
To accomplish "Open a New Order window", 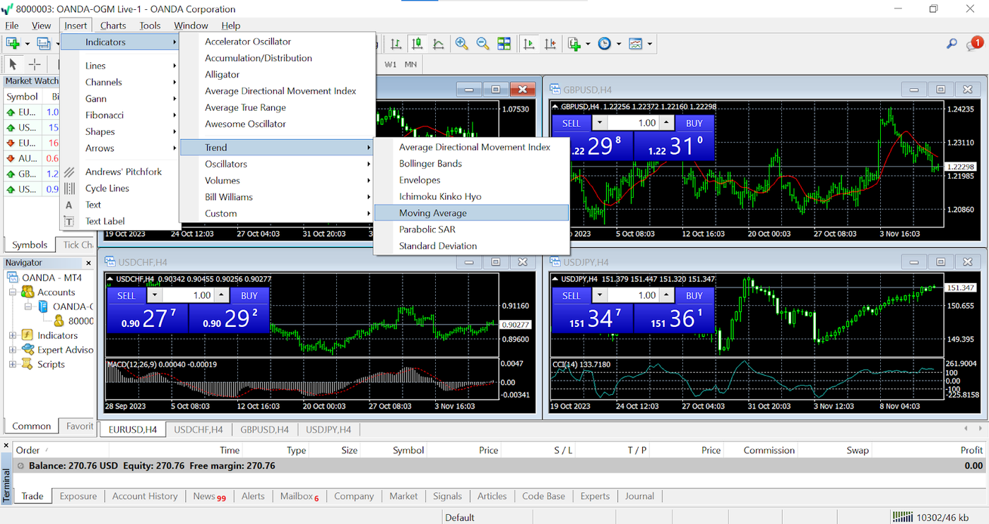I will 574,43.
